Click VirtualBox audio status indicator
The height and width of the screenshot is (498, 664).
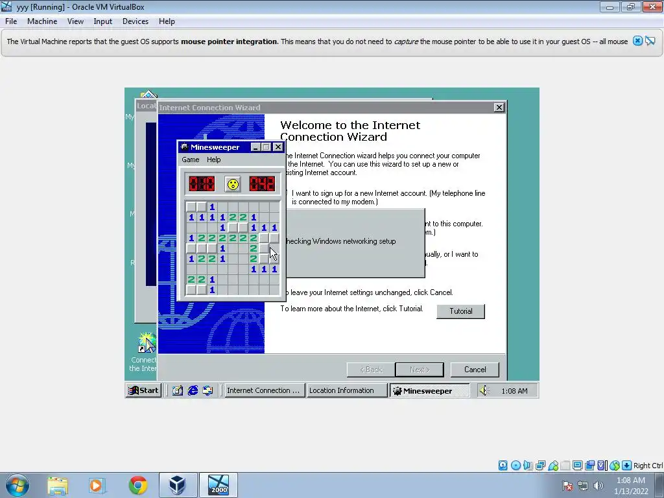pos(528,466)
